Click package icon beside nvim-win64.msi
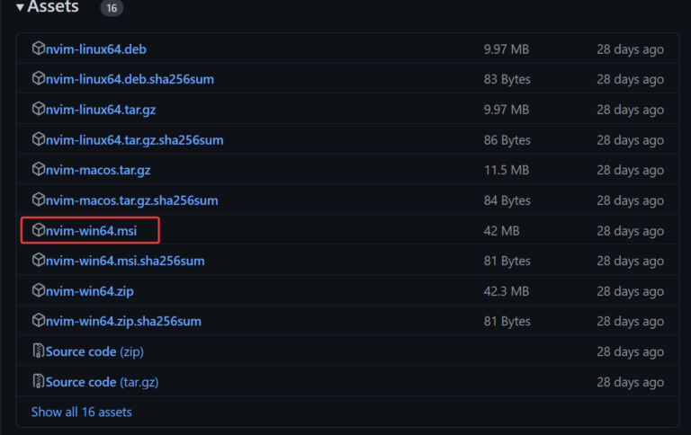 tap(38, 231)
